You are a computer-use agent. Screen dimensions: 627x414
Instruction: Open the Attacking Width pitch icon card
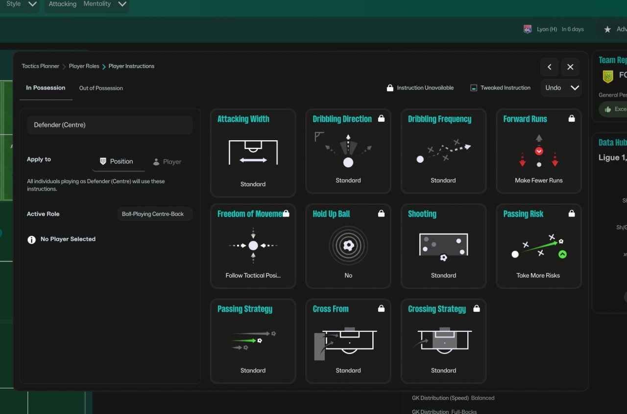pos(253,153)
